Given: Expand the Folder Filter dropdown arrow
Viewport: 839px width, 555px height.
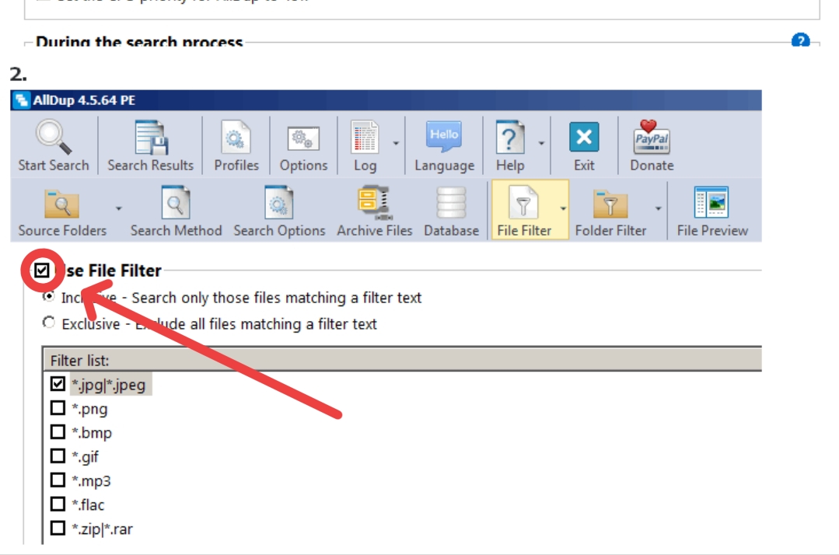Looking at the screenshot, I should 659,208.
